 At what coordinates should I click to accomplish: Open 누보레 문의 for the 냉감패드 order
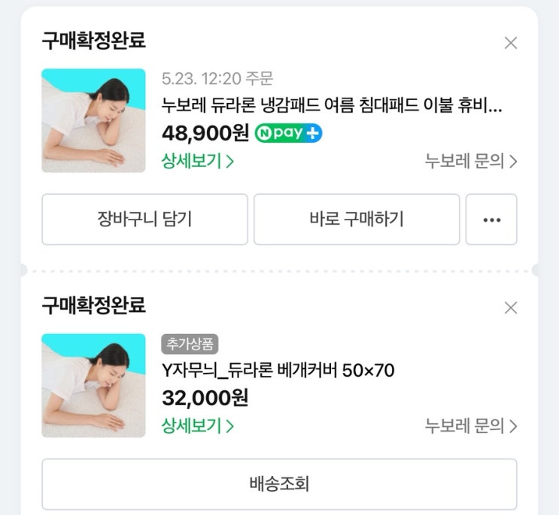coord(471,161)
